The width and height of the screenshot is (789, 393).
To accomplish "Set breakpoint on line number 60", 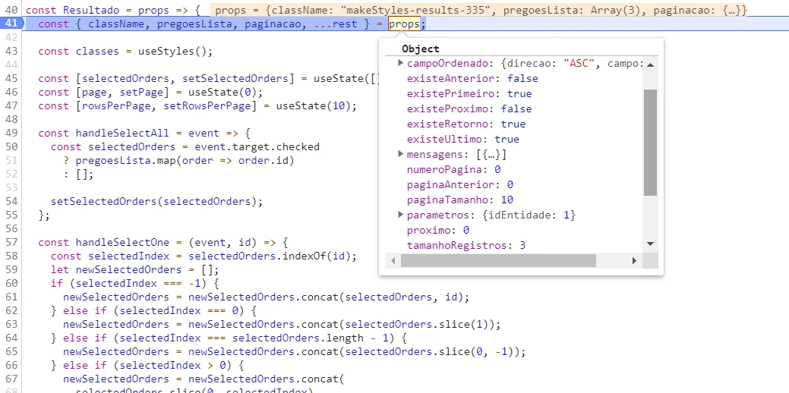I will (x=11, y=283).
